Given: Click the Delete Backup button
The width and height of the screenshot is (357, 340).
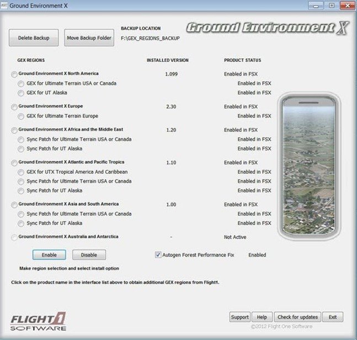Looking at the screenshot, I should click(x=34, y=38).
